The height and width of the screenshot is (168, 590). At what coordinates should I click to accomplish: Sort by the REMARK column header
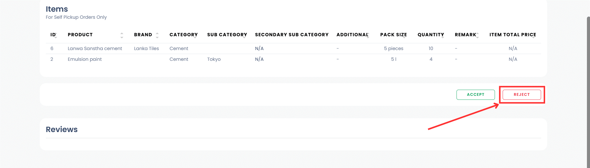465,35
